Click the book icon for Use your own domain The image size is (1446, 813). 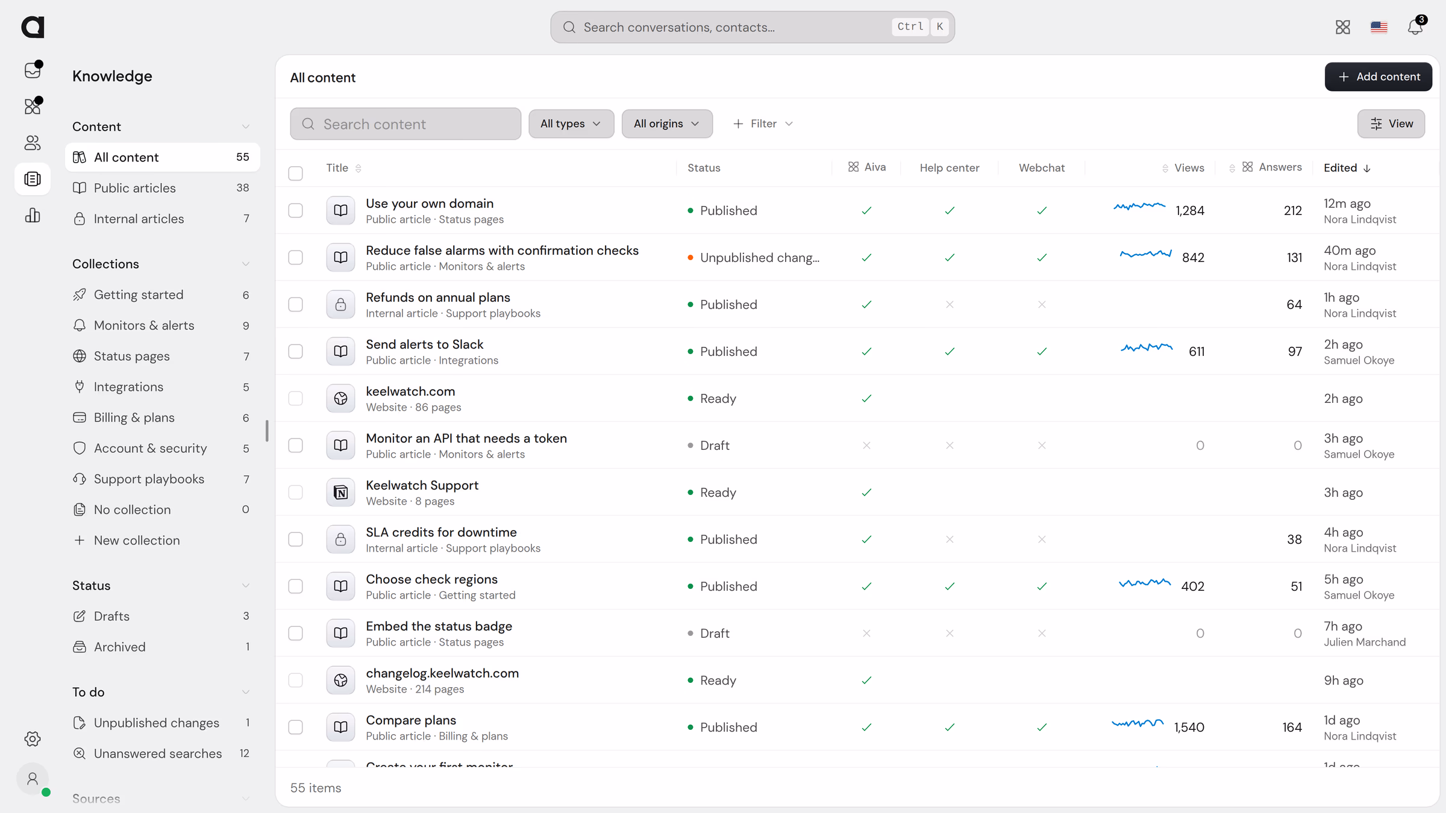340,210
